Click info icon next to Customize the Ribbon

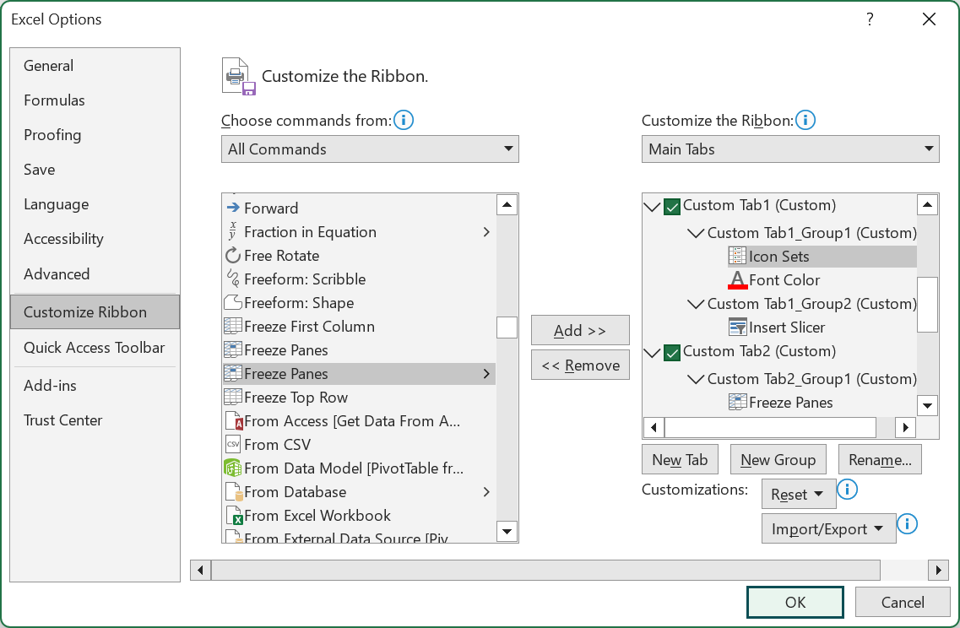click(x=805, y=120)
